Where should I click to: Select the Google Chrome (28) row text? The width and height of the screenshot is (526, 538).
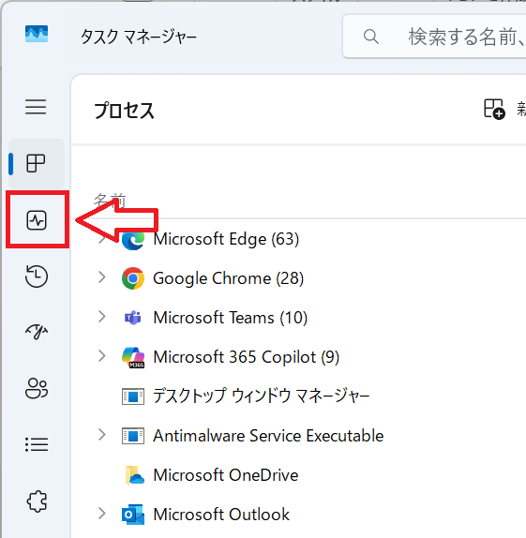pyautogui.click(x=229, y=278)
